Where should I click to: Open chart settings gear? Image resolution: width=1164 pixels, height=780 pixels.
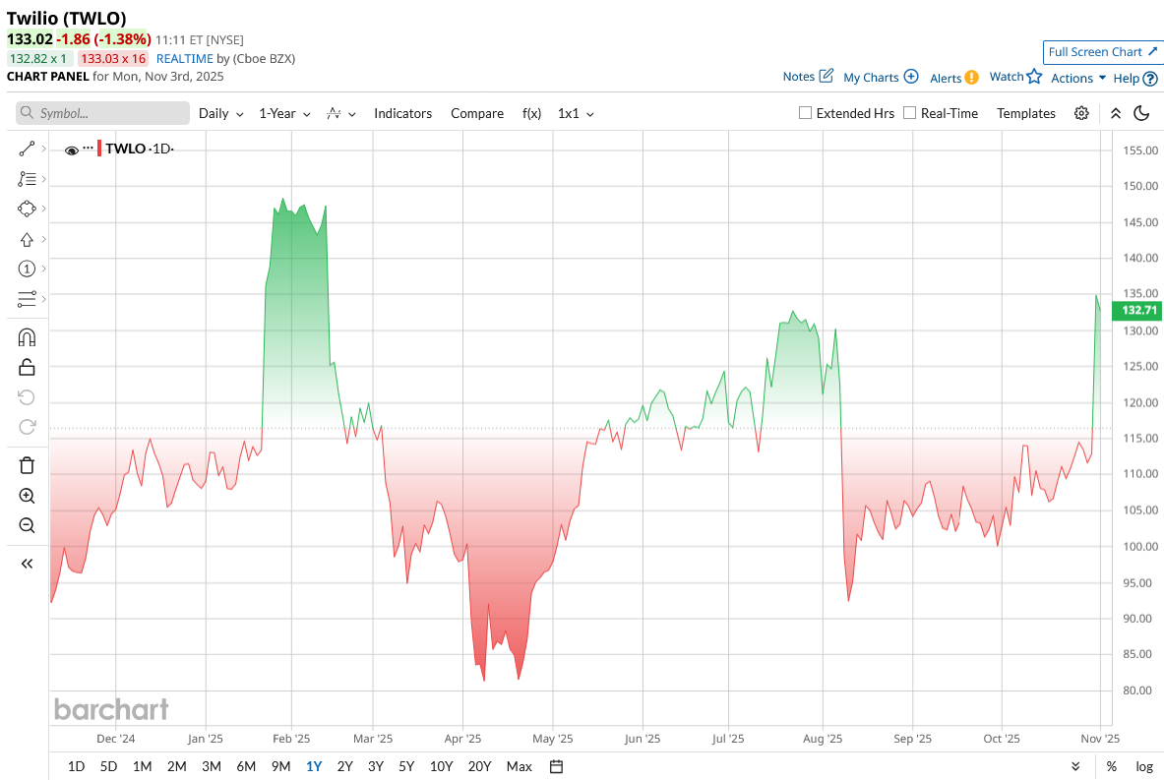coord(1081,113)
